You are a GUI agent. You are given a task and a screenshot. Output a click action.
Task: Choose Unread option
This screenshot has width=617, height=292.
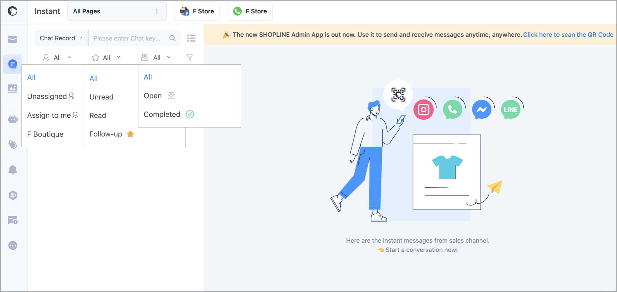(x=102, y=97)
